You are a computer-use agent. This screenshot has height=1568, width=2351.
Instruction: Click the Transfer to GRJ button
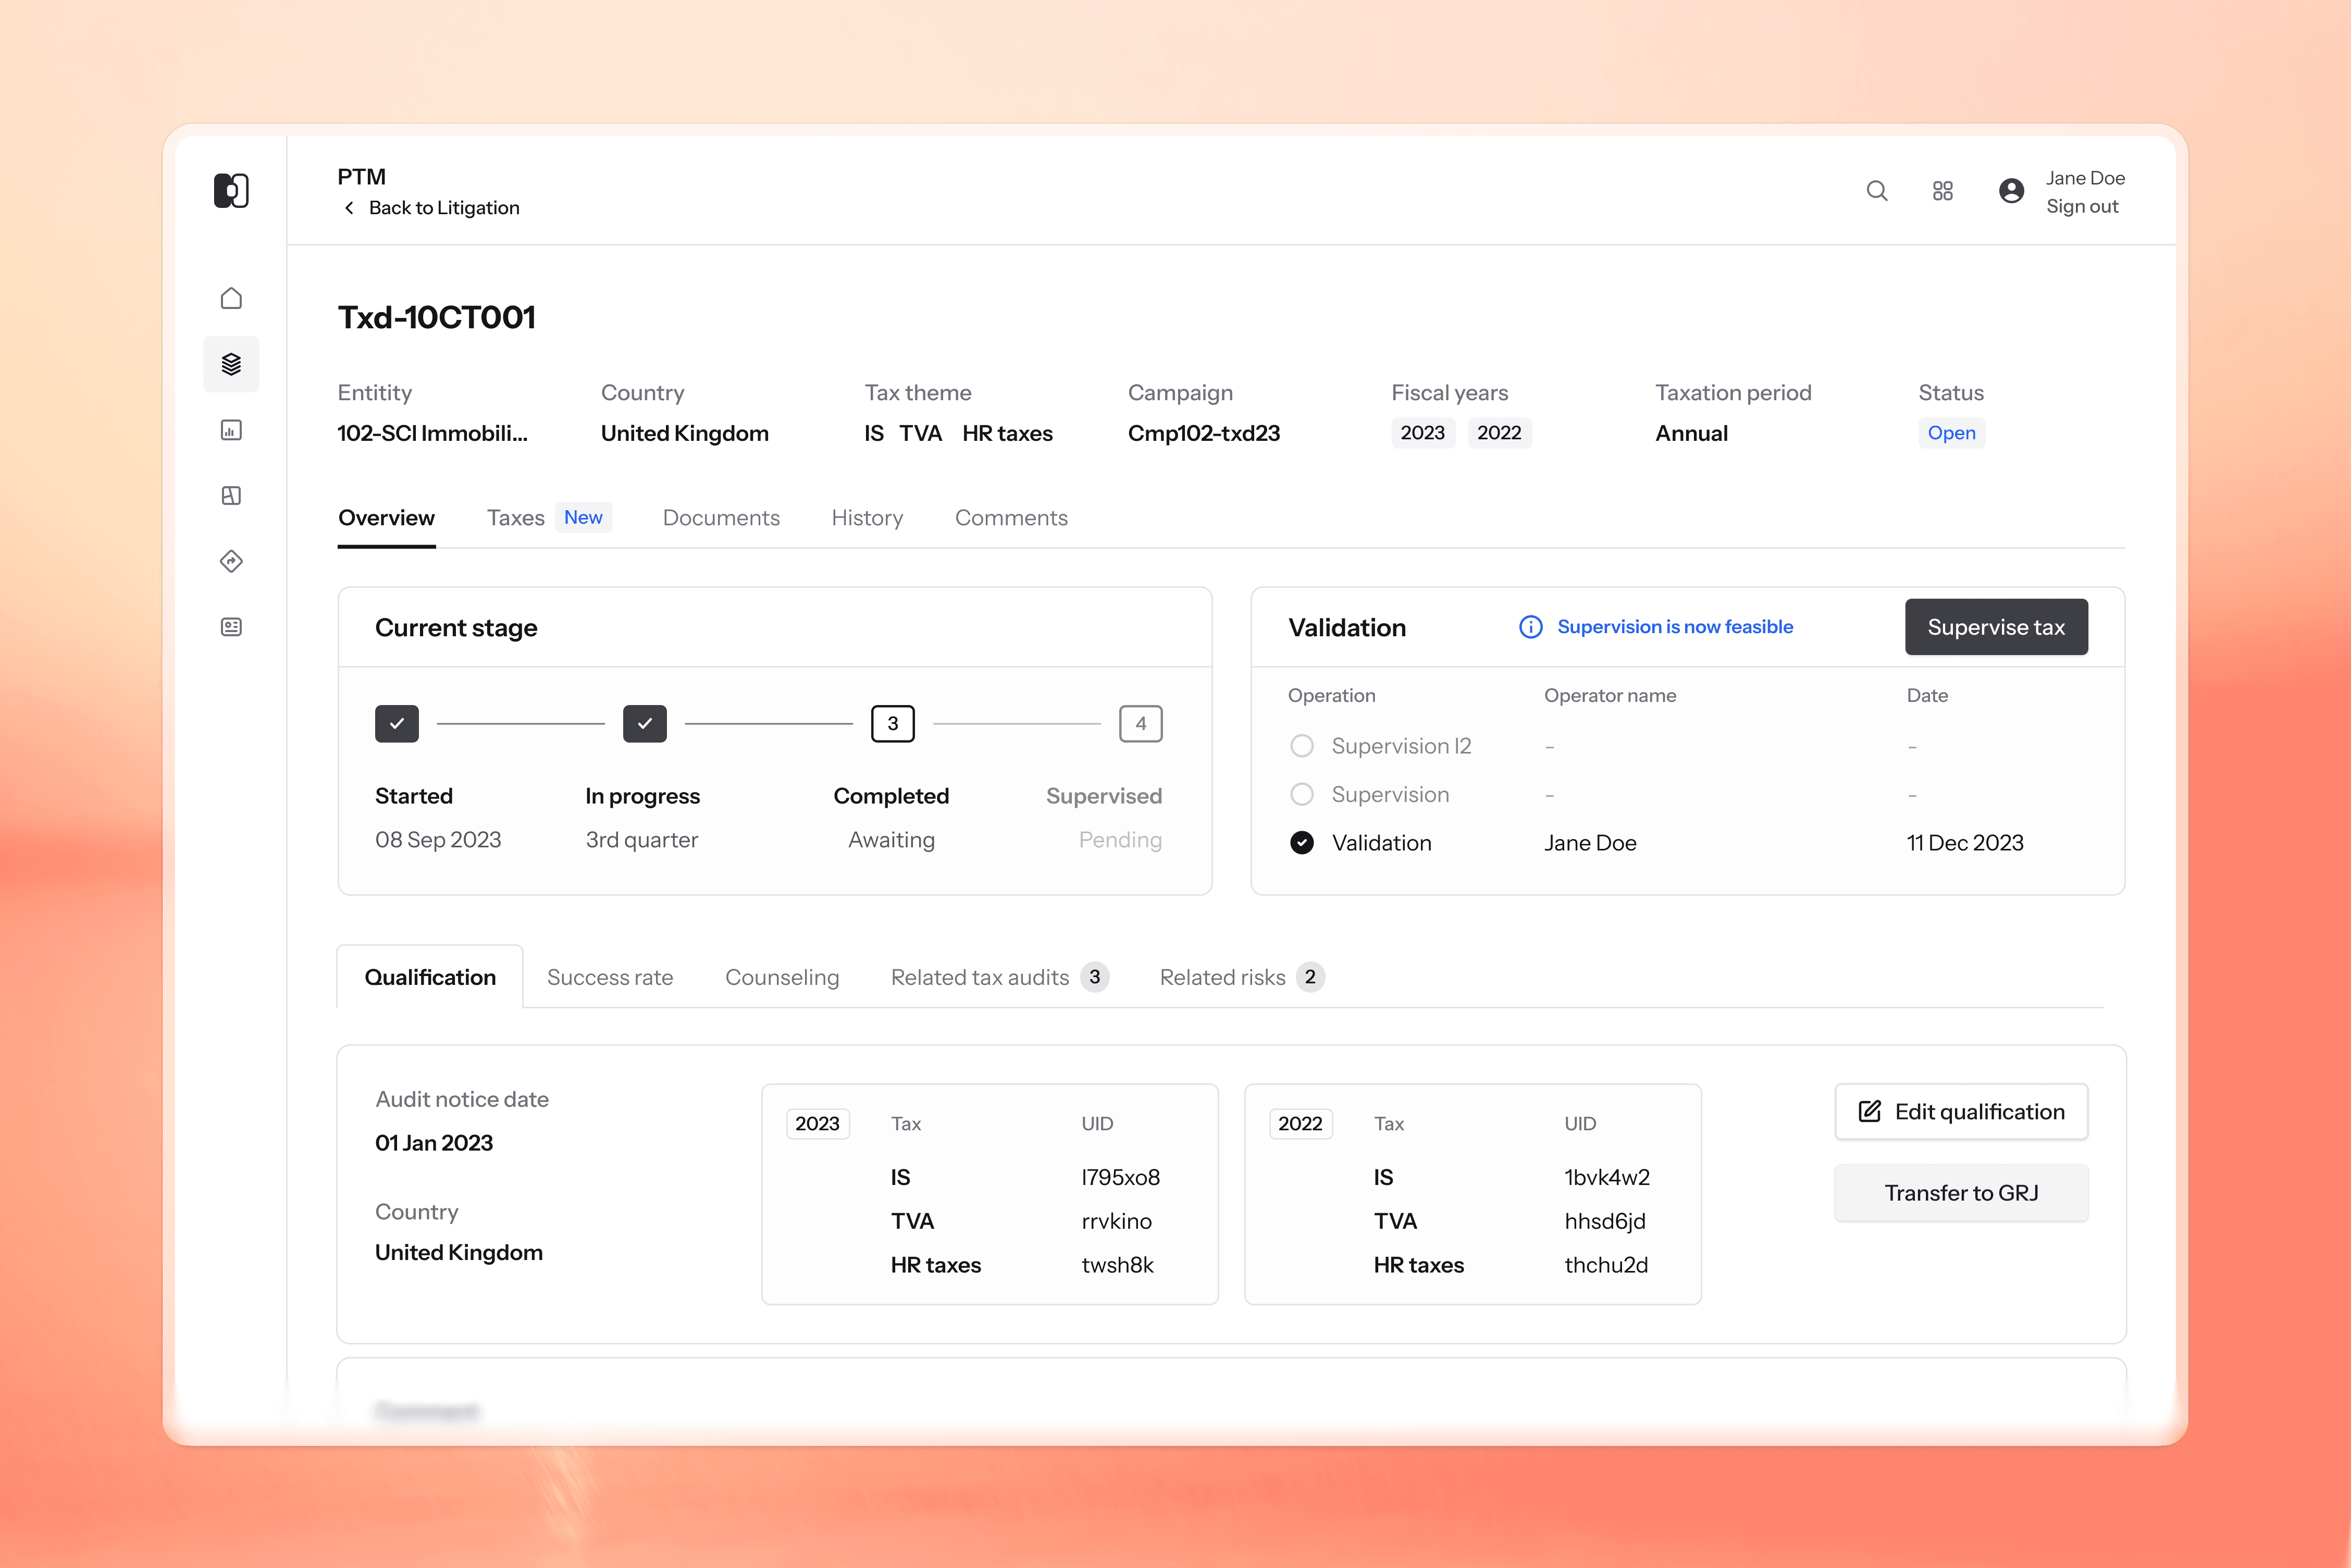pyautogui.click(x=1960, y=1193)
